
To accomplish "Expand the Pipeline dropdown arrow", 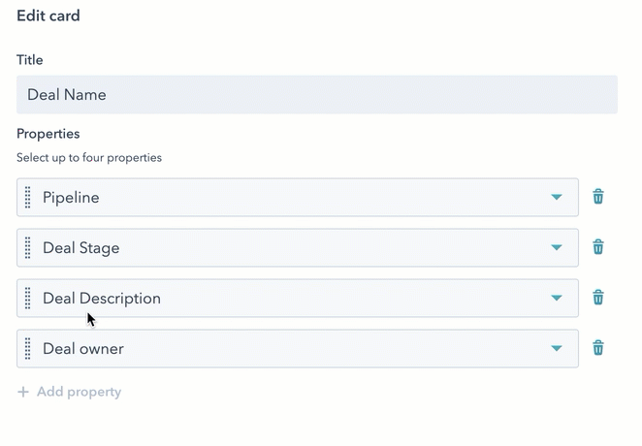I will pyautogui.click(x=557, y=198).
